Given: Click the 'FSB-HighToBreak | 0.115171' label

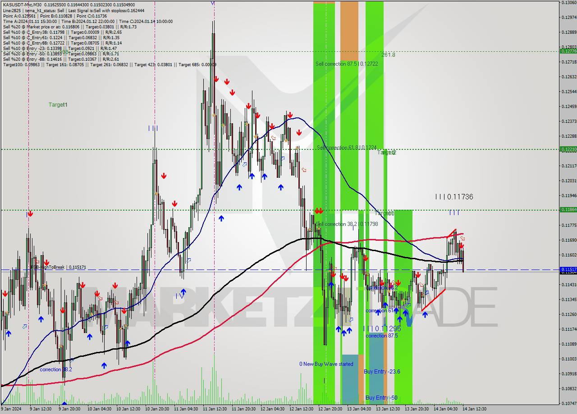Looking at the screenshot, I should pos(58,267).
